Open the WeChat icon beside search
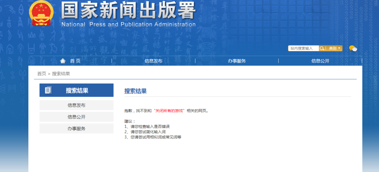The height and width of the screenshot is (172, 379). tap(353, 49)
